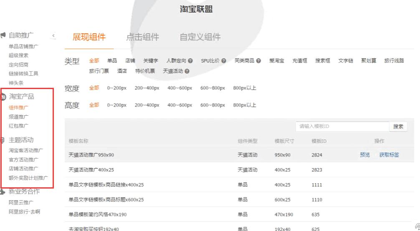Set 宽度 filter to 800px以上
Screen dimensions: 420x231
(x=245, y=88)
